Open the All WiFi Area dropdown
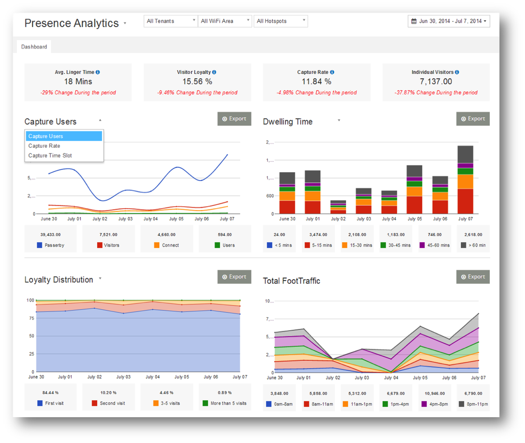This screenshot has height=443, width=525. pos(225,21)
